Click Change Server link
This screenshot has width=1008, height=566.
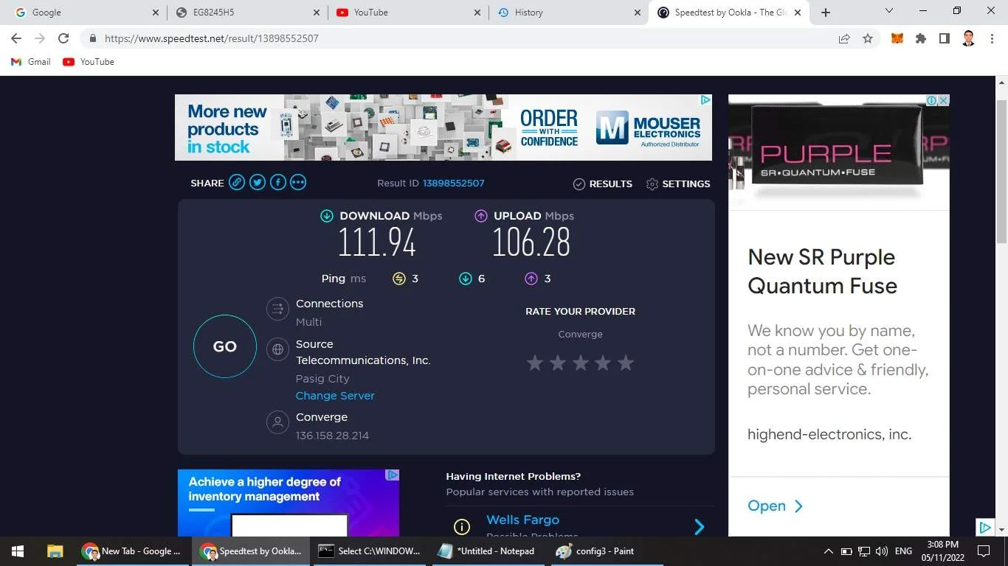(x=335, y=396)
